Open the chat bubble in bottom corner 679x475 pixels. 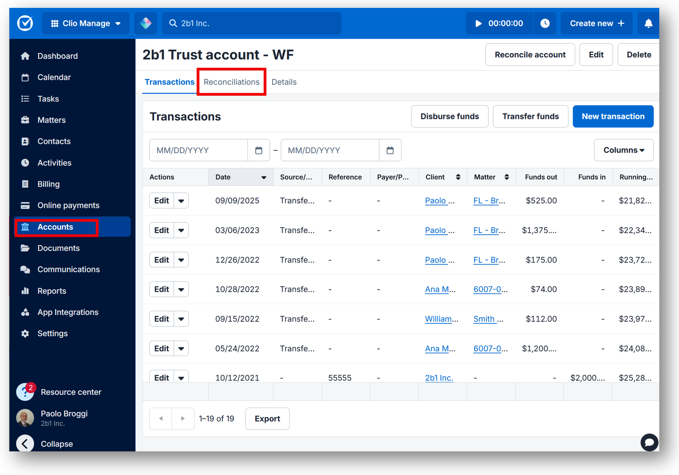click(649, 442)
